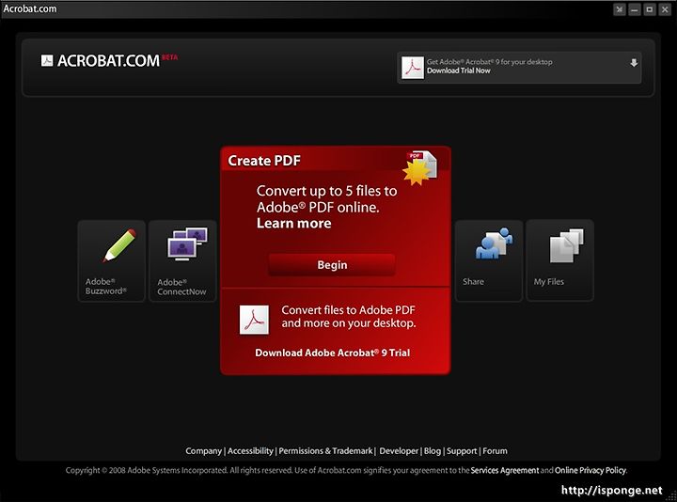This screenshot has width=677, height=502.
Task: Go to the Forum footer link
Action: 495,450
